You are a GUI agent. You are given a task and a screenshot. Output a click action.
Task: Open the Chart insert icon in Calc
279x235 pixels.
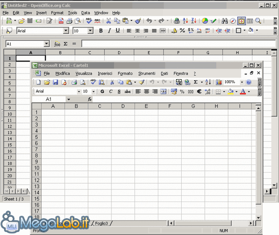(205, 21)
